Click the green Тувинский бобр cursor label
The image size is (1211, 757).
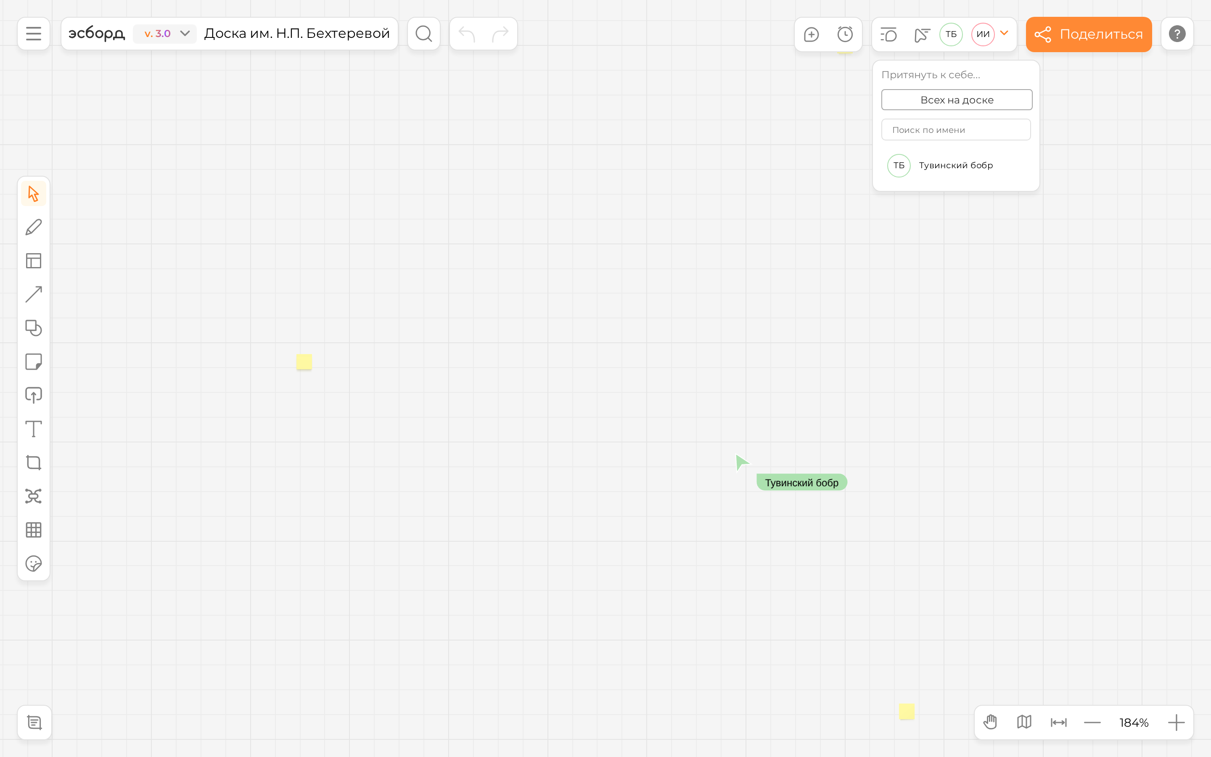click(x=802, y=483)
